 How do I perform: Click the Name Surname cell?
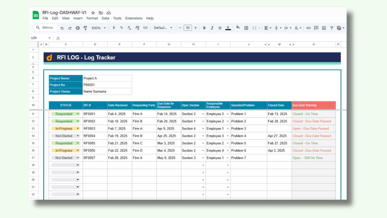point(107,91)
